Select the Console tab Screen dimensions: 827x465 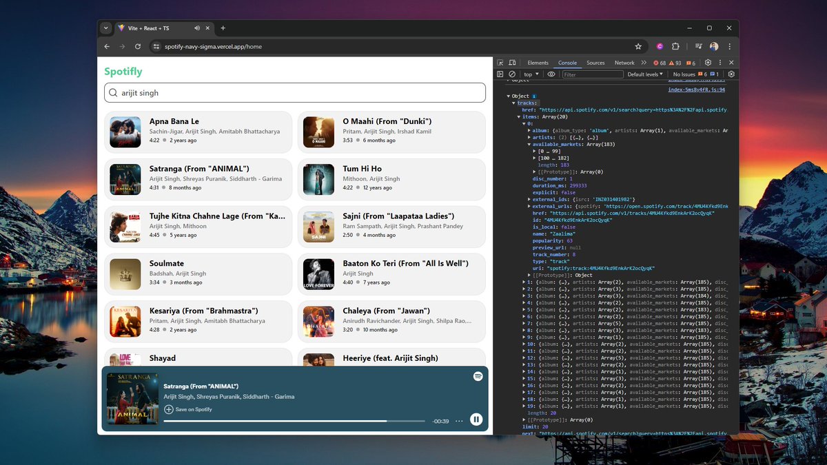(x=567, y=63)
